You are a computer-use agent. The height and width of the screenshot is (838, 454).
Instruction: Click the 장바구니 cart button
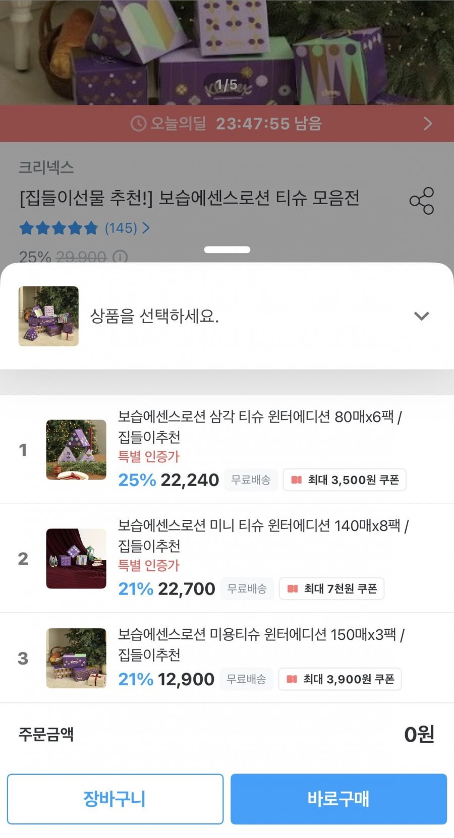click(x=115, y=799)
